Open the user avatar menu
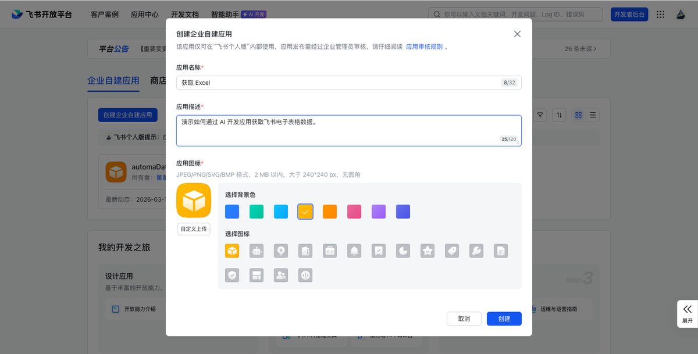The image size is (698, 354). click(681, 15)
